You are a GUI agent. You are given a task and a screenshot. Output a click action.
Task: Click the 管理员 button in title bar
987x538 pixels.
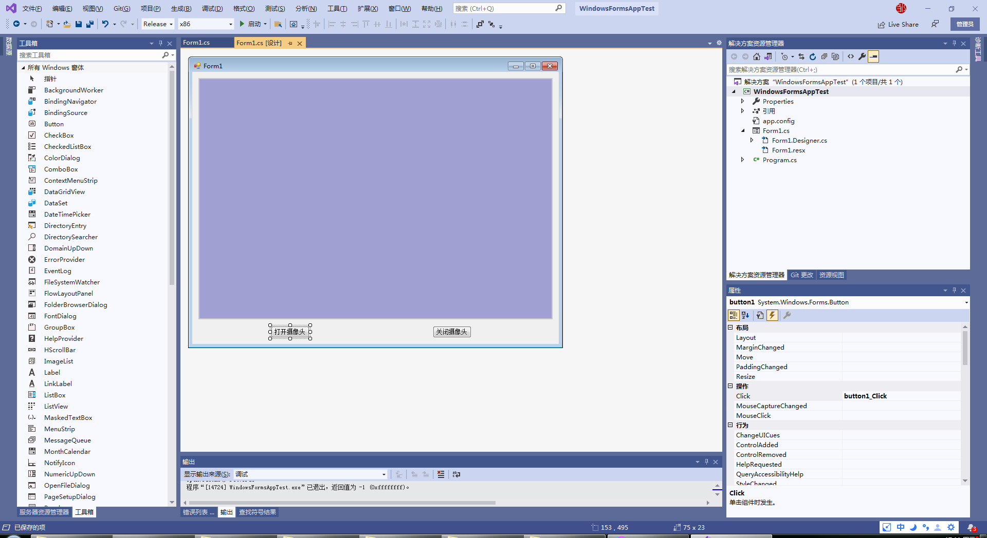pyautogui.click(x=965, y=24)
